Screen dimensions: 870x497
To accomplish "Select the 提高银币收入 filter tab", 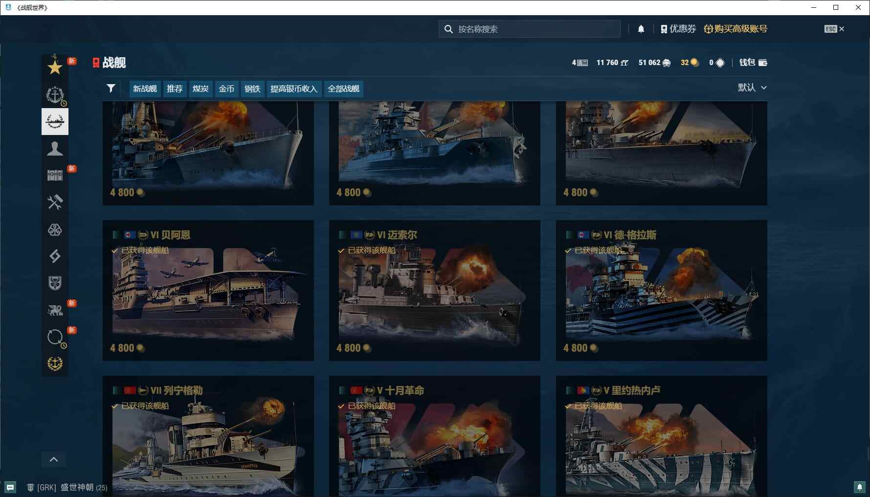I will pos(294,89).
